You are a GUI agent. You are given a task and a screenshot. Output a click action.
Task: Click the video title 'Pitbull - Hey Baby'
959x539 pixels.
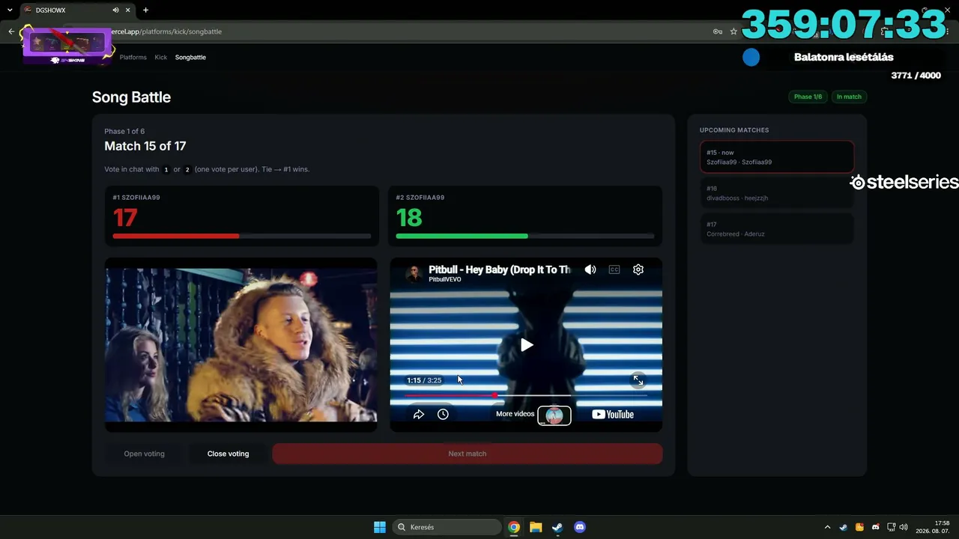coord(500,269)
